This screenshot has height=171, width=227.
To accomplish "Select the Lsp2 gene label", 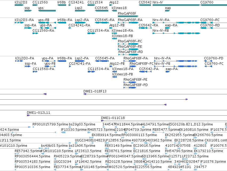I will 78,8.
